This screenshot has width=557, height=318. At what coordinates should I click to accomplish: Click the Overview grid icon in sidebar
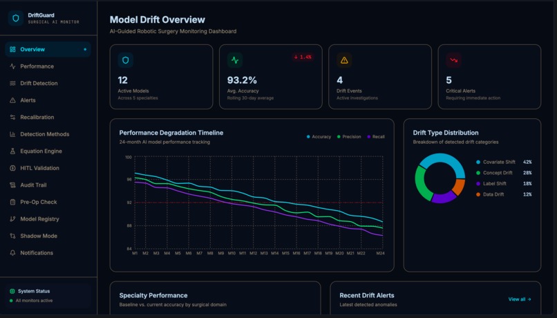coord(12,49)
